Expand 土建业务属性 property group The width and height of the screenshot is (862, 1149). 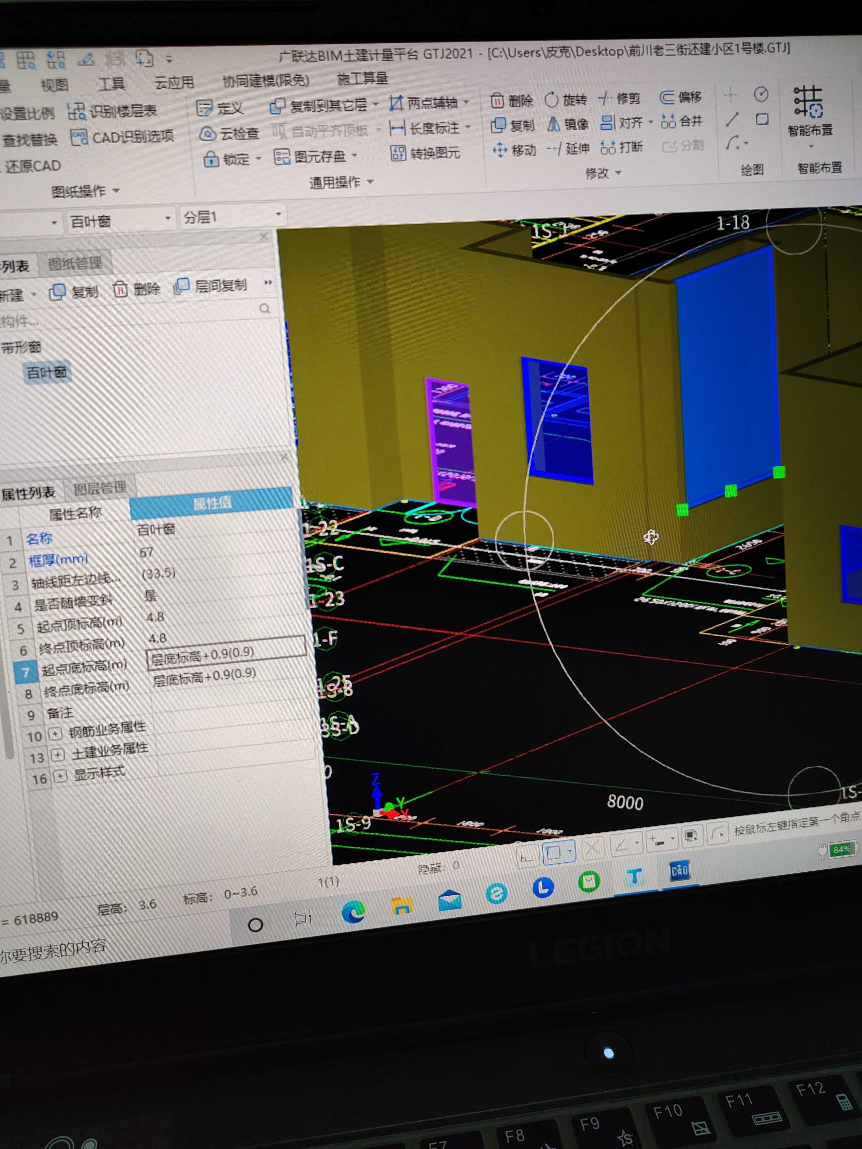58,755
